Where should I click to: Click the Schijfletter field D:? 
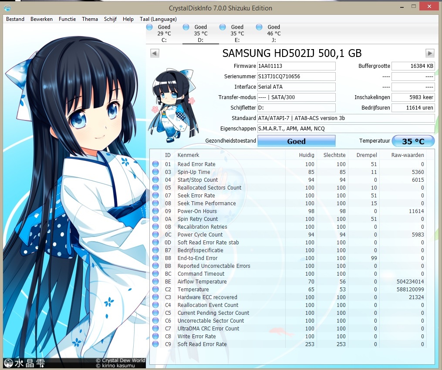296,108
